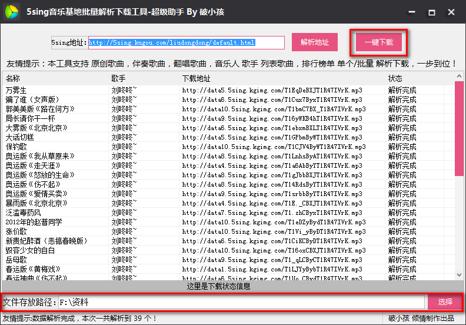Click singer 刘咚咚 in 大话切糕 row

pyautogui.click(x=124, y=137)
